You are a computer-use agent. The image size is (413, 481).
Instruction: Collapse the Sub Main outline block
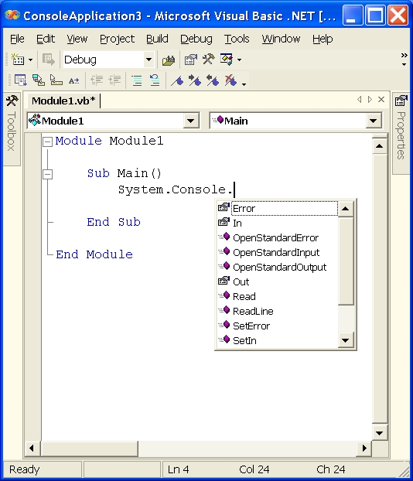(47, 174)
